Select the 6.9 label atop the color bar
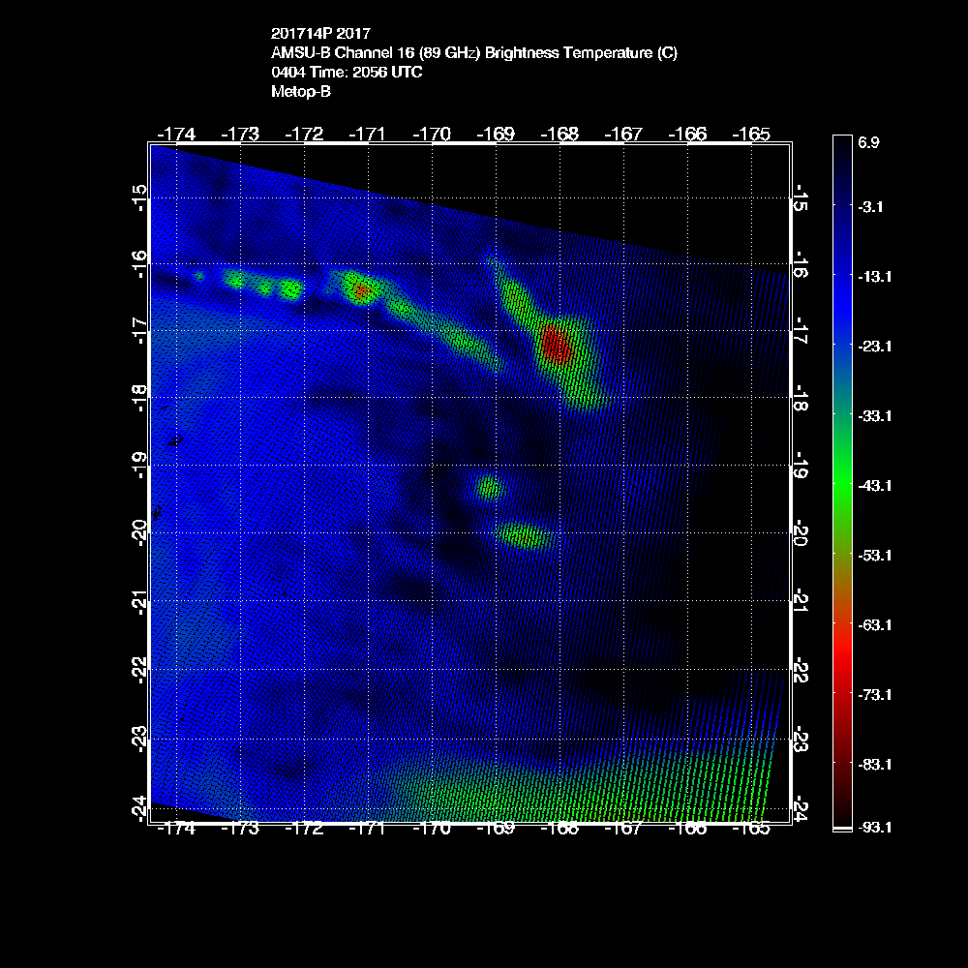Image resolution: width=968 pixels, height=968 pixels. (867, 142)
